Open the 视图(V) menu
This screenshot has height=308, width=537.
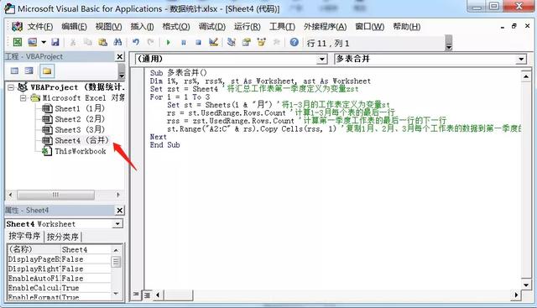(x=108, y=27)
